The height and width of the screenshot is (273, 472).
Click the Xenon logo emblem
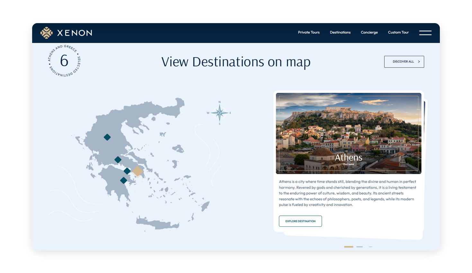(47, 33)
